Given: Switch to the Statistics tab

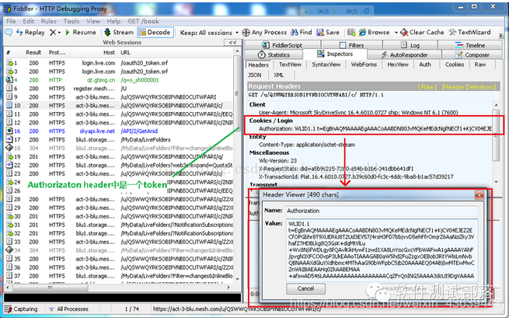Looking at the screenshot, I should point(274,55).
